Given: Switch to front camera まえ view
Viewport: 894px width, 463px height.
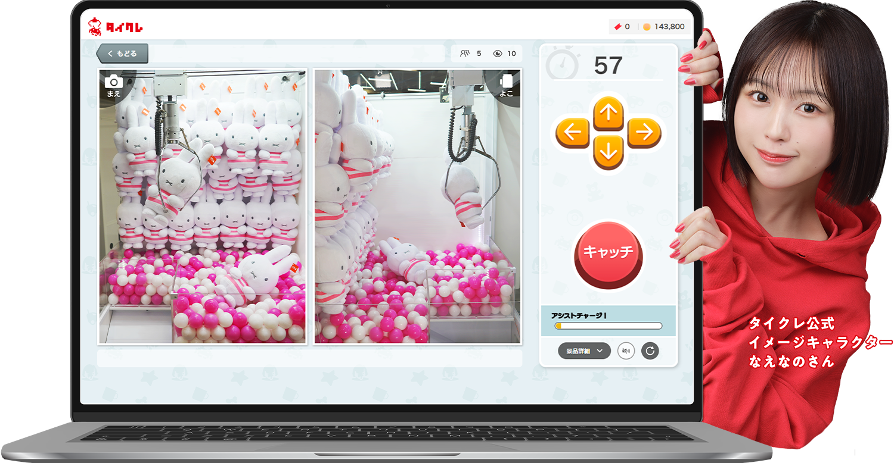Looking at the screenshot, I should [x=113, y=85].
